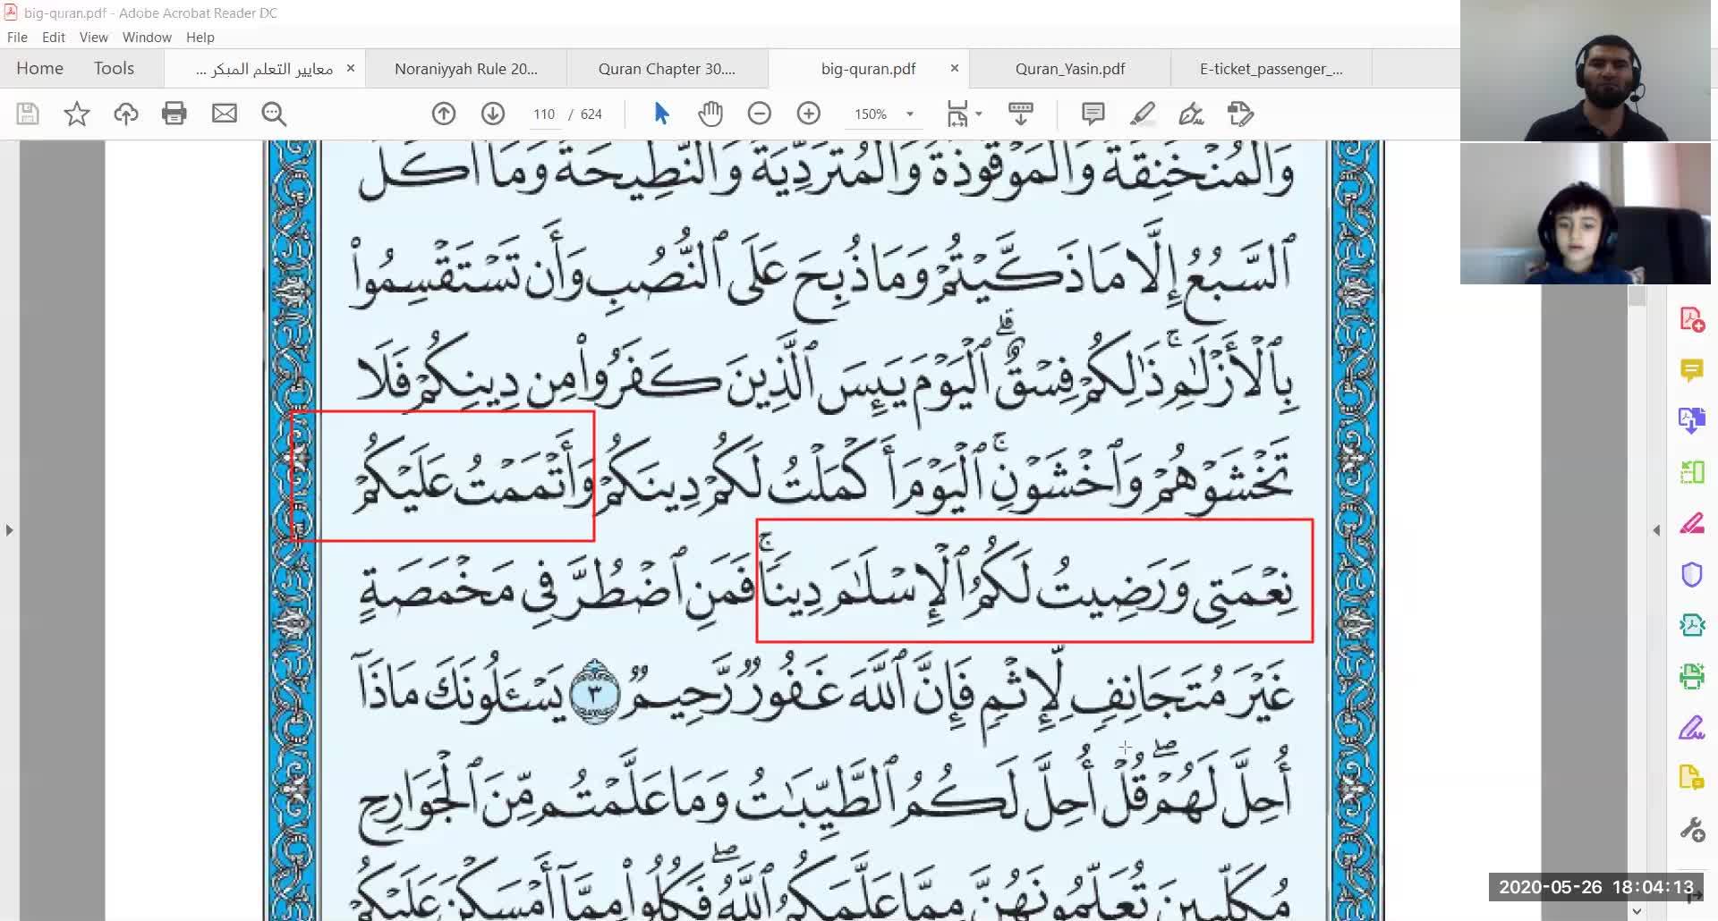Screen dimensions: 1718x921
Task: Open Compress PDF tool in right pane
Action: (1691, 624)
